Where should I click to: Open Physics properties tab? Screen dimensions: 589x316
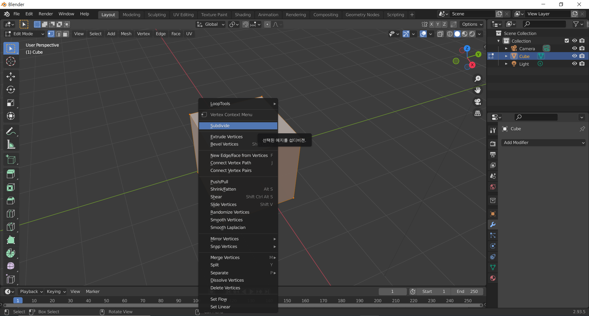(x=493, y=246)
